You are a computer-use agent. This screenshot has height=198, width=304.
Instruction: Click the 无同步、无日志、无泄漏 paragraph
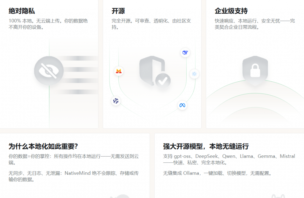pyautogui.click(x=74, y=176)
